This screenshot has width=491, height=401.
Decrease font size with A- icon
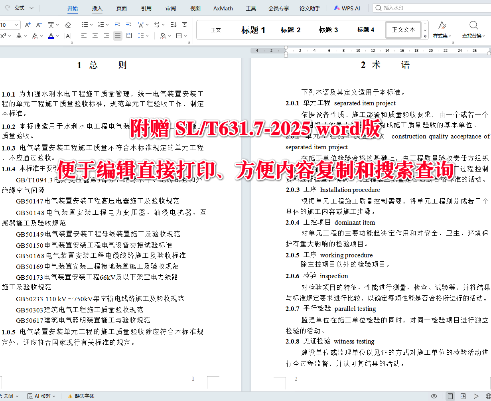tap(39, 25)
